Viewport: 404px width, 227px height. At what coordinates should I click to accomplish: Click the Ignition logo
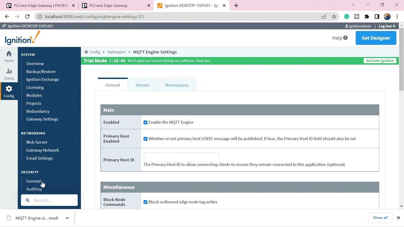coord(23,38)
